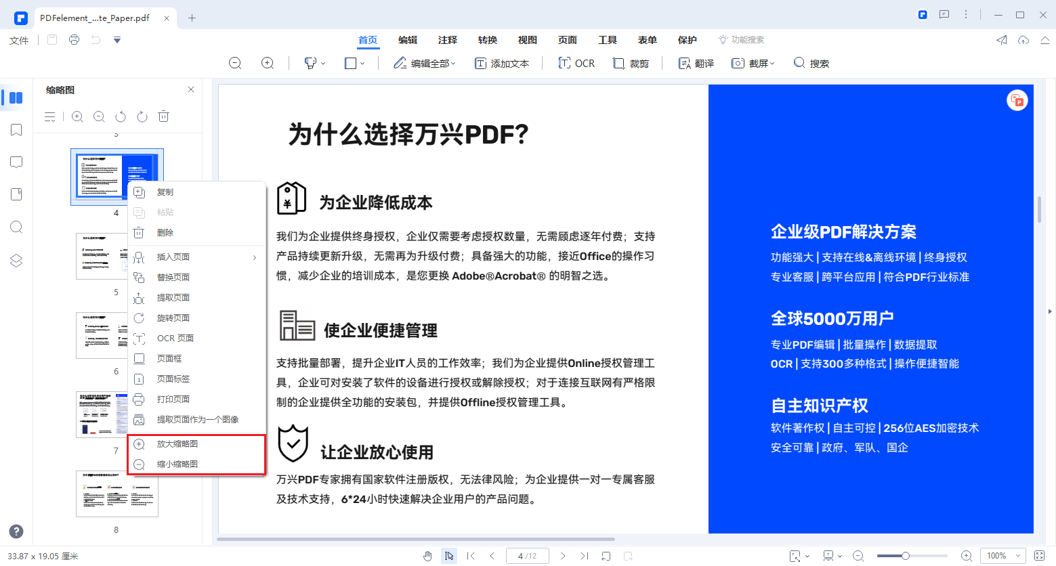
Task: Open the Layers panel in the sidebar
Action: [x=16, y=260]
